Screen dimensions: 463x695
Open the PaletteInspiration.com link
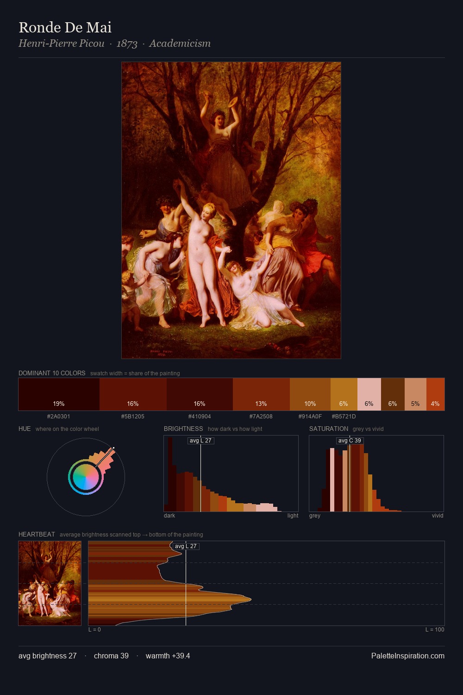[408, 656]
